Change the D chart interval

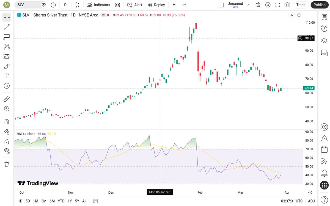[x=65, y=5]
